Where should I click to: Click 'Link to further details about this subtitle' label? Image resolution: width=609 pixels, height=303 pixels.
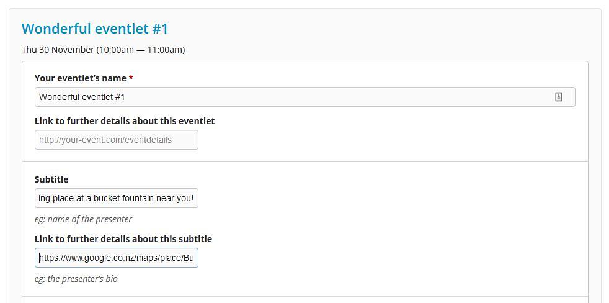pos(123,239)
